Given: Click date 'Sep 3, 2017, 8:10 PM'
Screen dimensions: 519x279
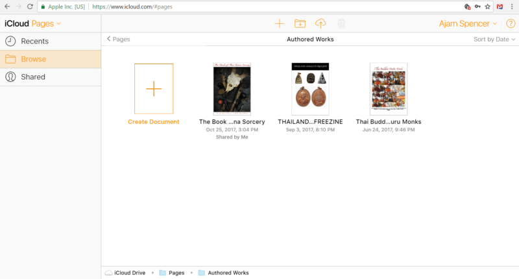Looking at the screenshot, I should 310,130.
